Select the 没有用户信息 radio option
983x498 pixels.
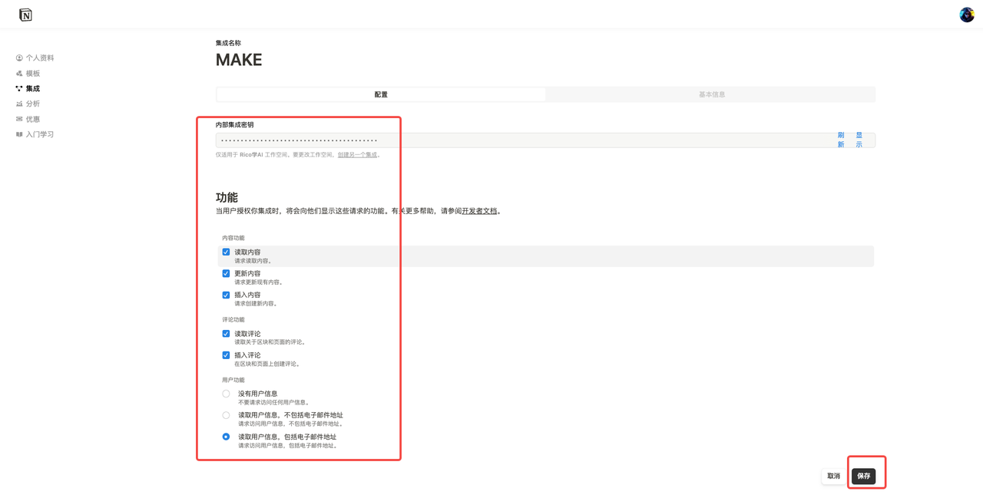point(226,394)
